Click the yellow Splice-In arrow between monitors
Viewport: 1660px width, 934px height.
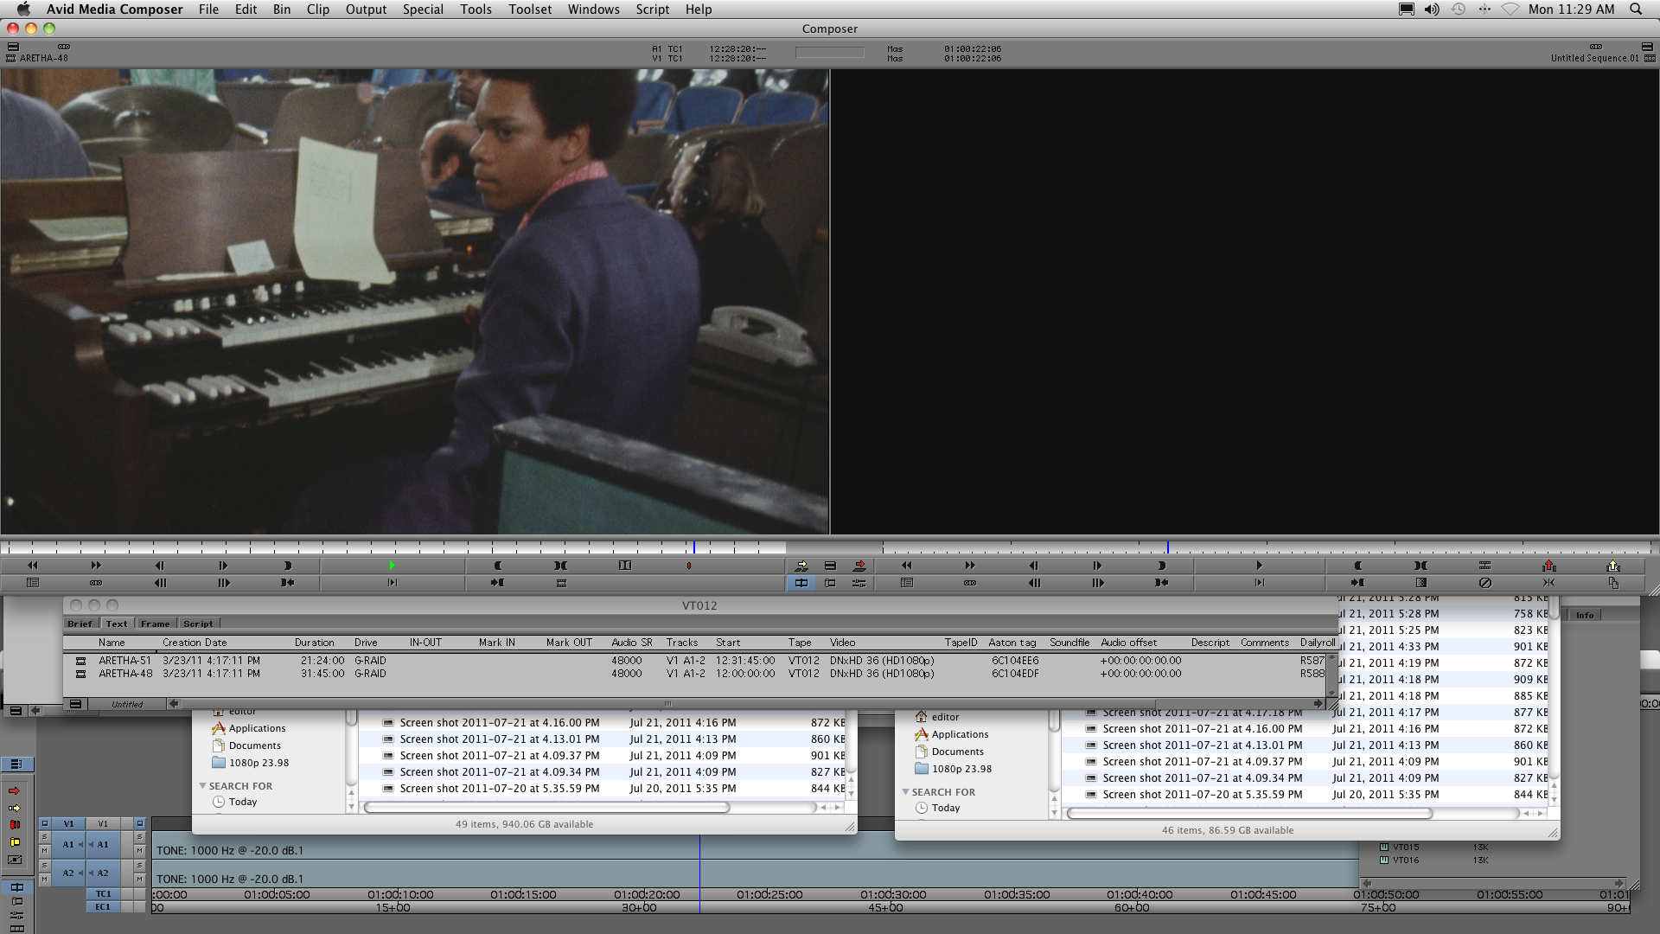[x=801, y=566]
